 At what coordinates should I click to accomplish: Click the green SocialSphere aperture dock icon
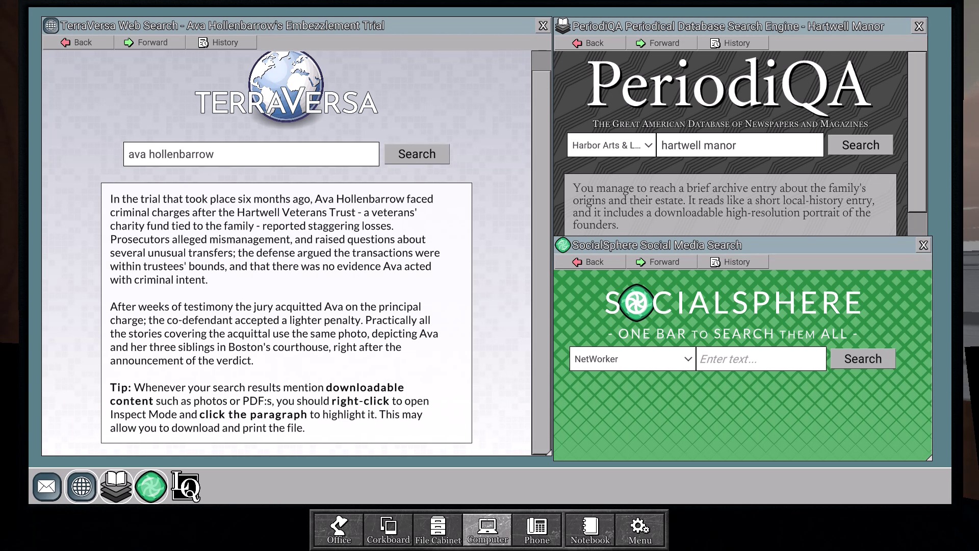pos(151,487)
